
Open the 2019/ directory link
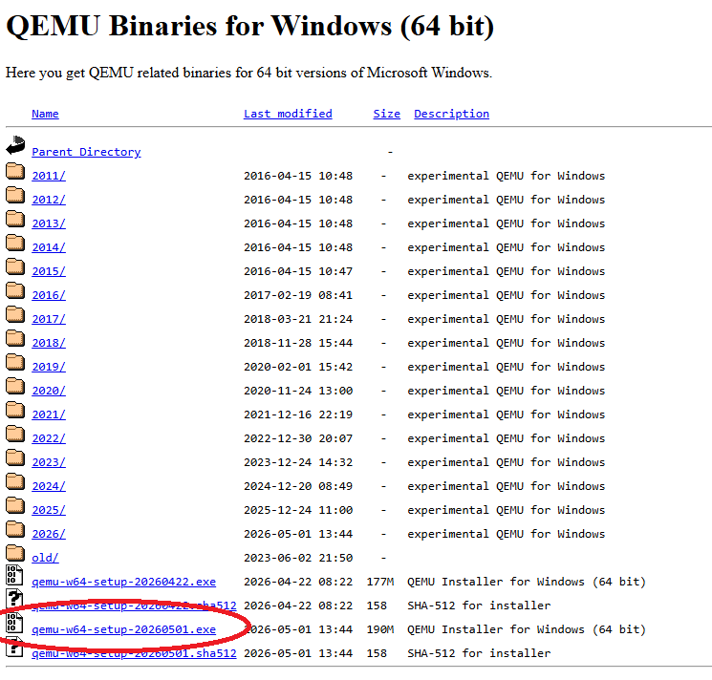click(49, 367)
